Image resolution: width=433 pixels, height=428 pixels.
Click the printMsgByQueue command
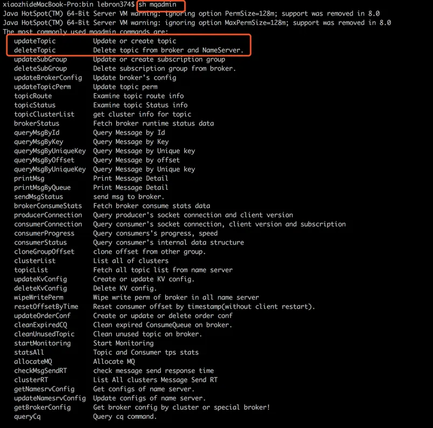coord(42,188)
